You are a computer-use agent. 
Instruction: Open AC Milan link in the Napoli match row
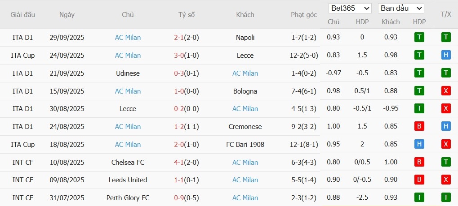[x=128, y=38]
